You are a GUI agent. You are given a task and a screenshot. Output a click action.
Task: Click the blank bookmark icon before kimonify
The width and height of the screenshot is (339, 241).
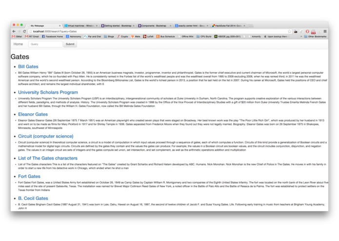click(x=244, y=37)
